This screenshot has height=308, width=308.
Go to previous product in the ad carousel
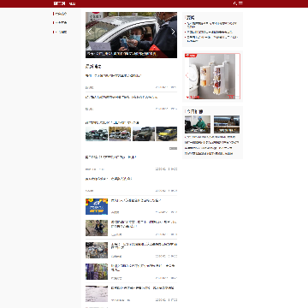pos(187,75)
